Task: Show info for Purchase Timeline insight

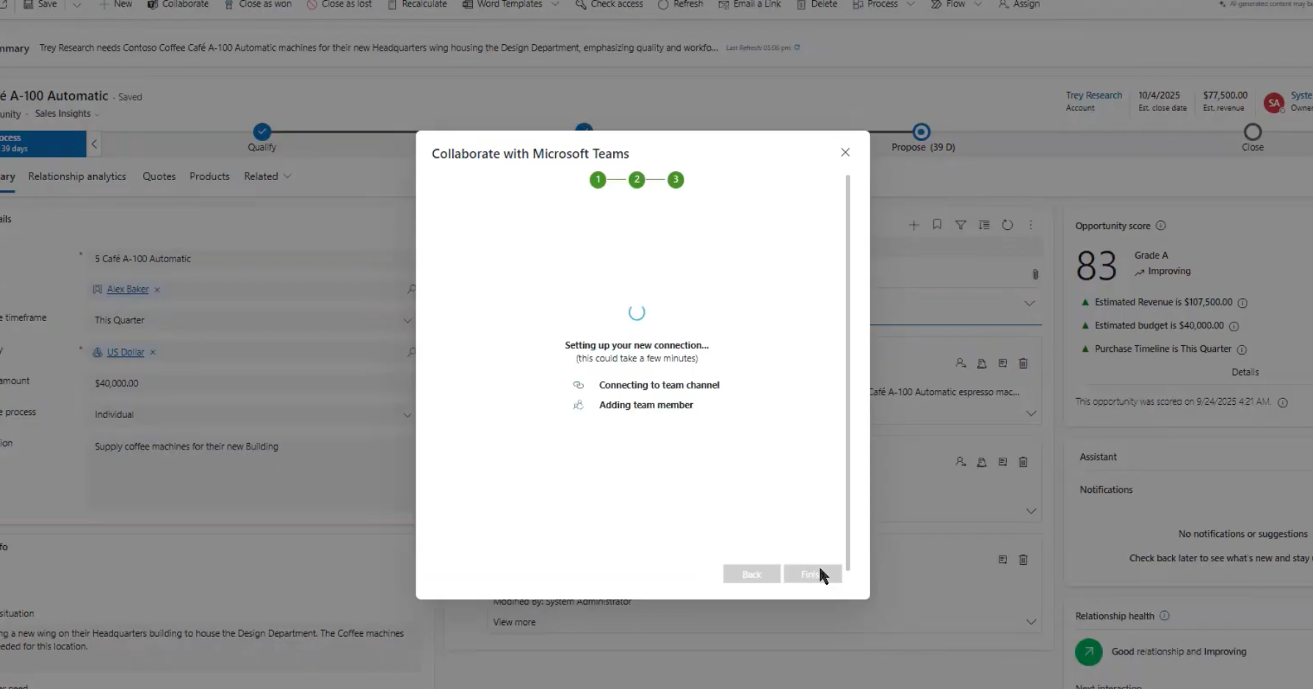Action: coord(1242,350)
